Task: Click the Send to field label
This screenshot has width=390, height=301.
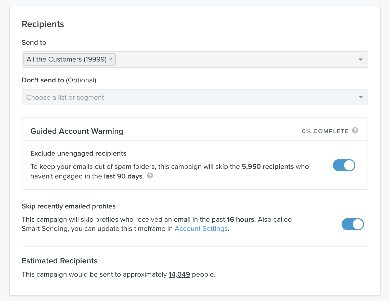Action: (x=34, y=42)
